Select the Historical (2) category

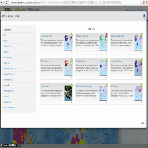point(7,46)
